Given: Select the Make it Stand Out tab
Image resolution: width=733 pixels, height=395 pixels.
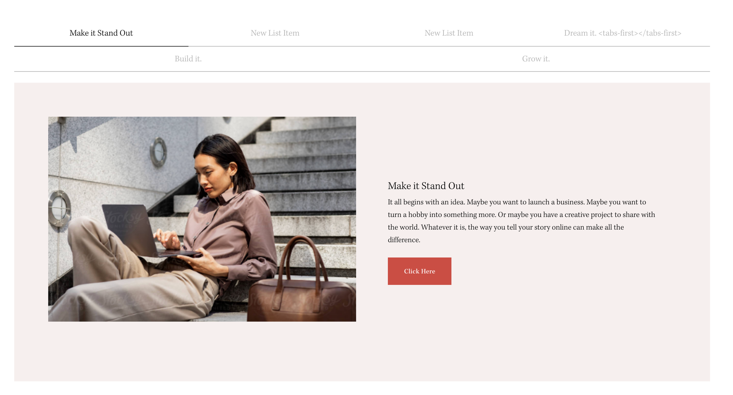Looking at the screenshot, I should coord(101,33).
